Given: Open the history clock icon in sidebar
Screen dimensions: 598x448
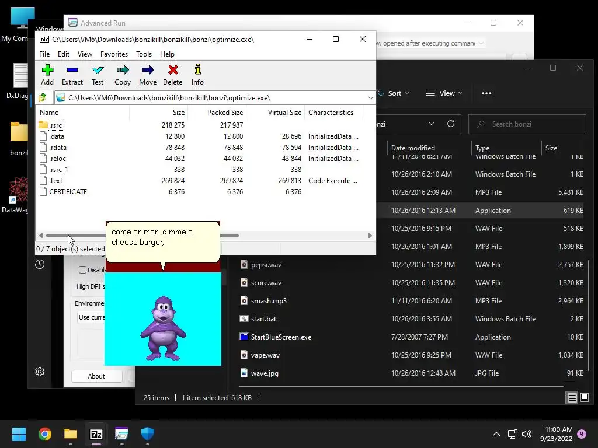Looking at the screenshot, I should click(x=40, y=264).
